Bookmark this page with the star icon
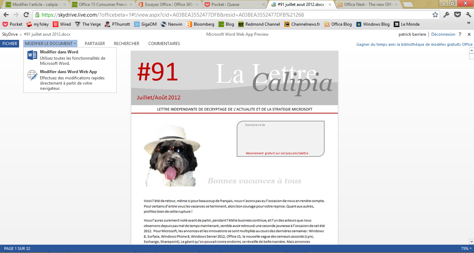 [435, 15]
